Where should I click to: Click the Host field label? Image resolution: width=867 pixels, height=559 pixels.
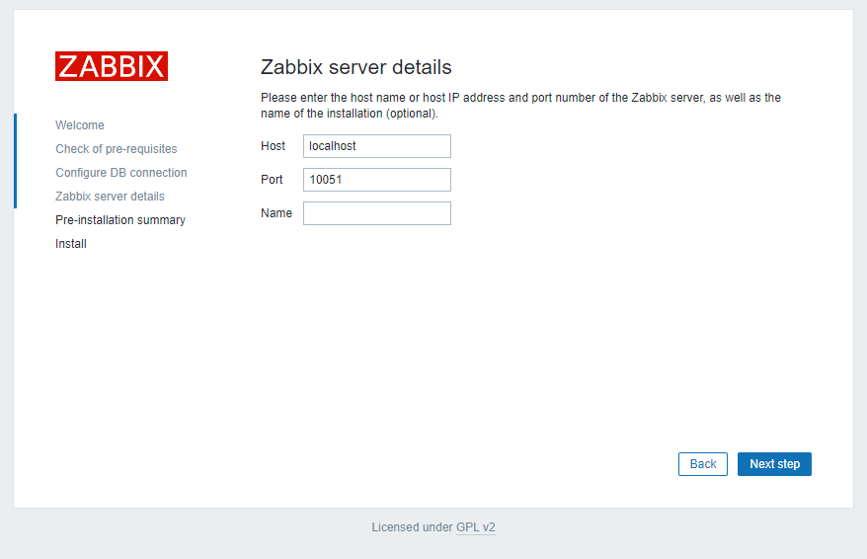274,146
